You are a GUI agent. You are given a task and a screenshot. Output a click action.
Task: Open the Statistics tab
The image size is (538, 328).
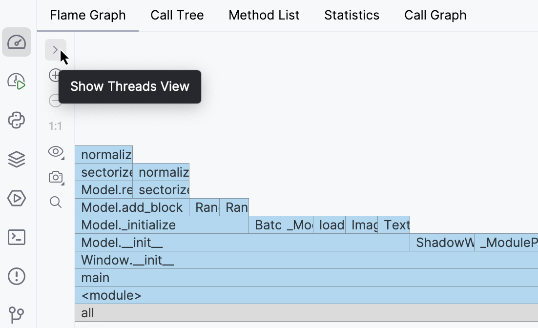[x=352, y=15]
